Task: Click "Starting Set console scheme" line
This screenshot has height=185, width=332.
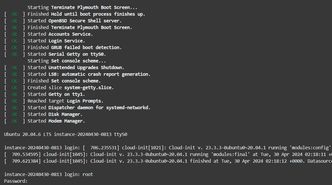Action: (x=67, y=61)
